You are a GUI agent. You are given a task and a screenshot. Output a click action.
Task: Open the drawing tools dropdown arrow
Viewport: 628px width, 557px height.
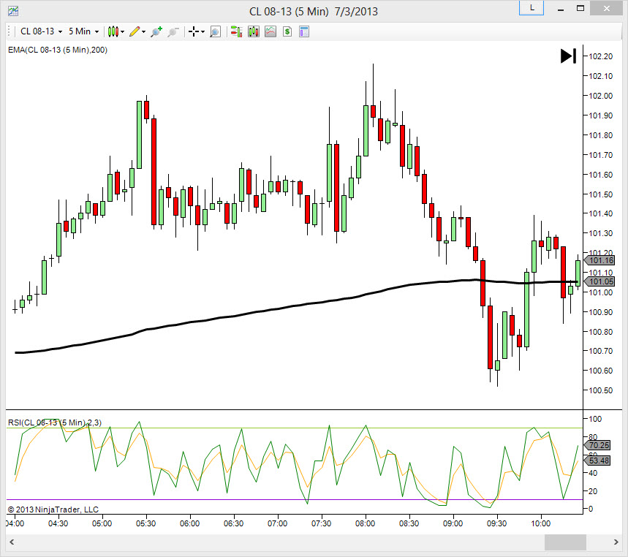coord(144,31)
